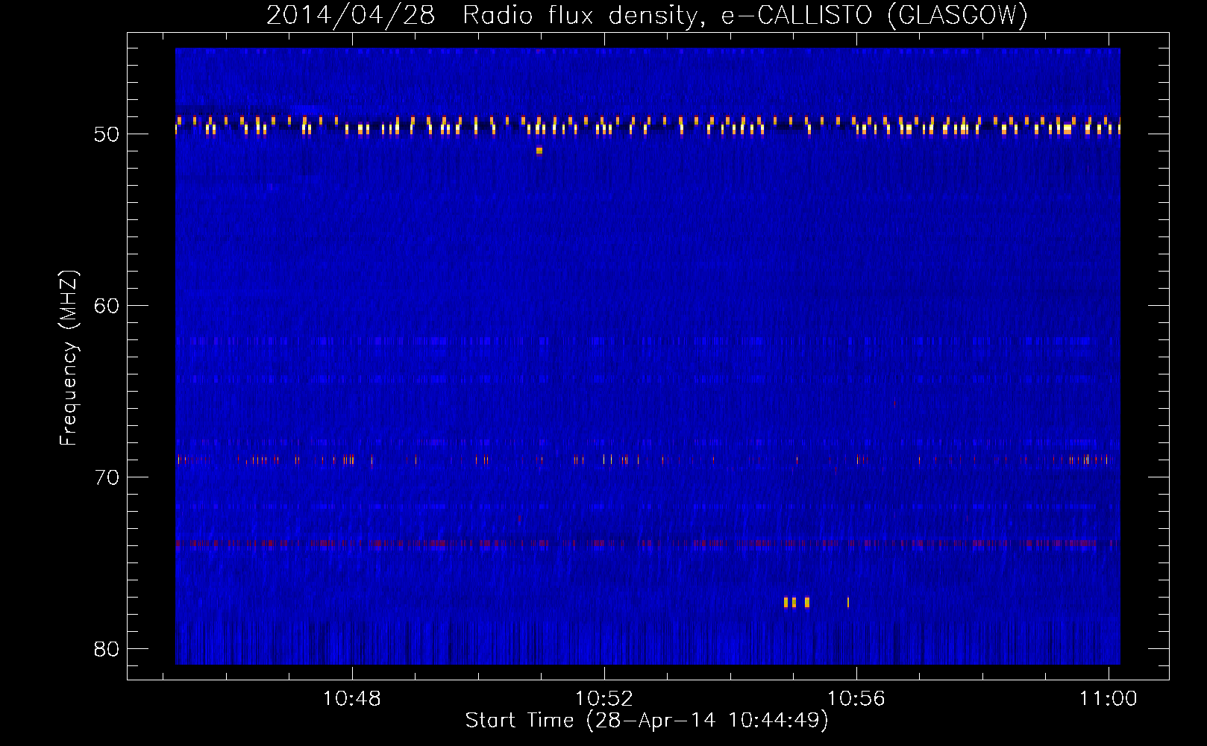1207x746 pixels.
Task: Click the 70 frequency tick label
Action: tap(107, 477)
